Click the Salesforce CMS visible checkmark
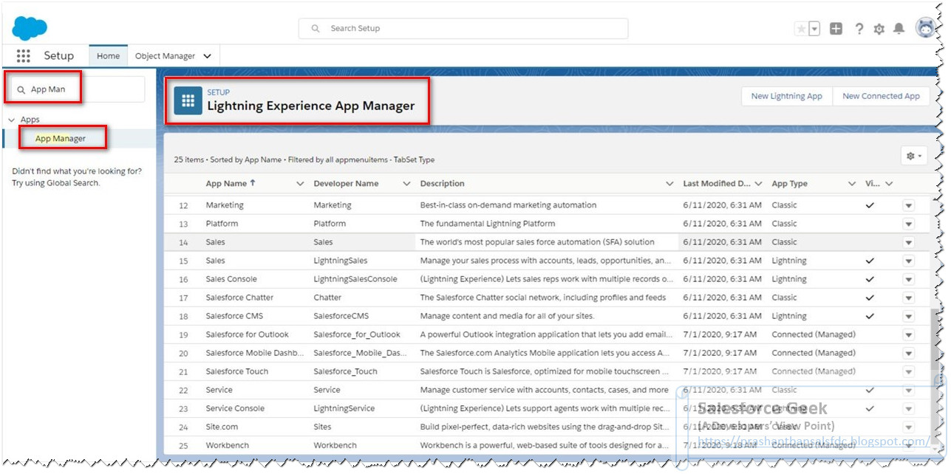This screenshot has height=474, width=951. click(870, 316)
